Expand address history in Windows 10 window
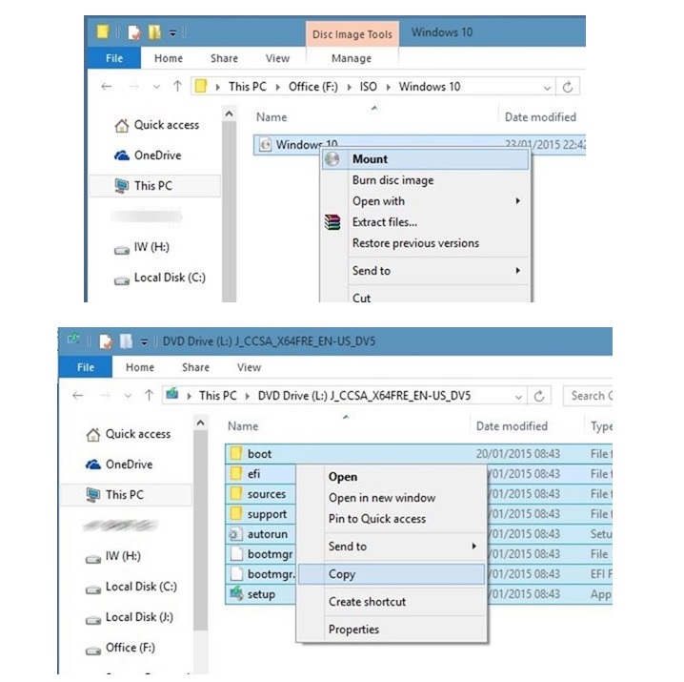This screenshot has height=682, width=684. tap(547, 88)
